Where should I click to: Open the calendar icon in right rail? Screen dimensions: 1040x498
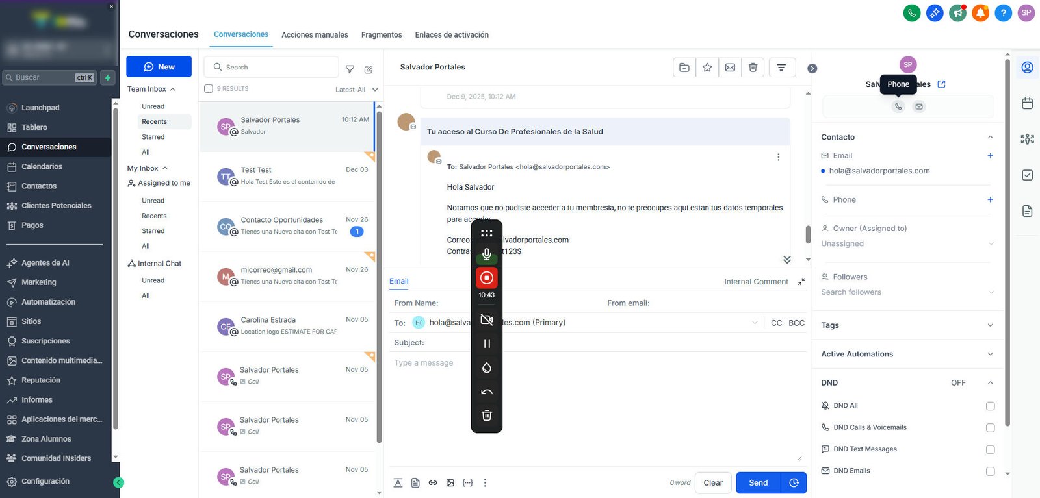(1028, 103)
